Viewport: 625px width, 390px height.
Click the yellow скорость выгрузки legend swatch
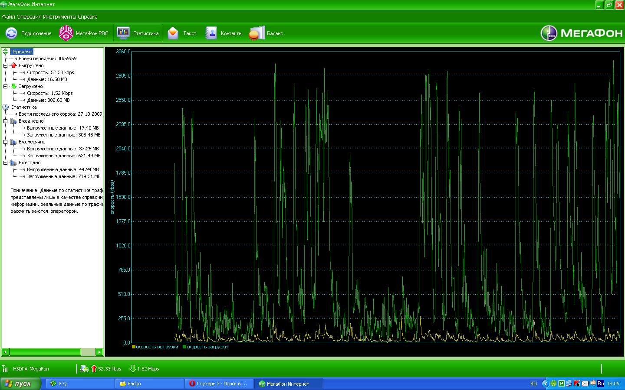coord(134,347)
